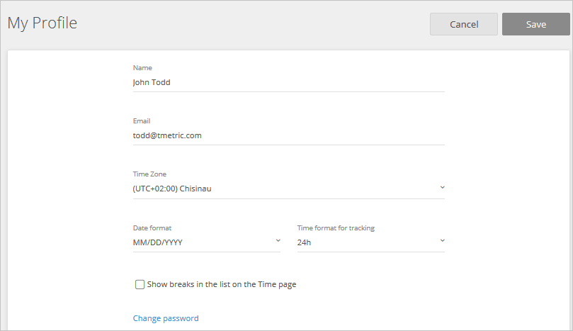Image resolution: width=573 pixels, height=331 pixels.
Task: Click the 'Show breaks in the list' label text
Action: [222, 284]
